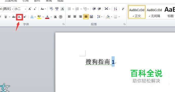Open the font size 小二 dropdown arrow
This screenshot has width=175, height=92.
tap(26, 9)
